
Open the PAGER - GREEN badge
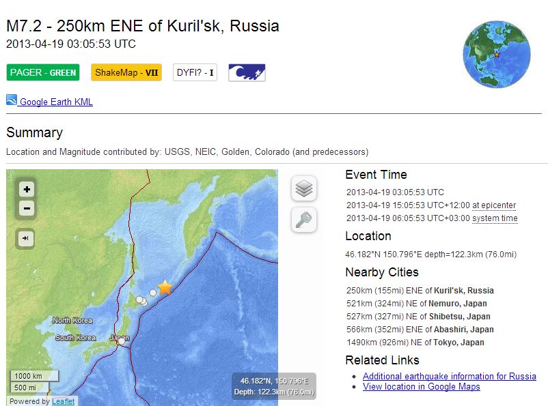coord(43,72)
